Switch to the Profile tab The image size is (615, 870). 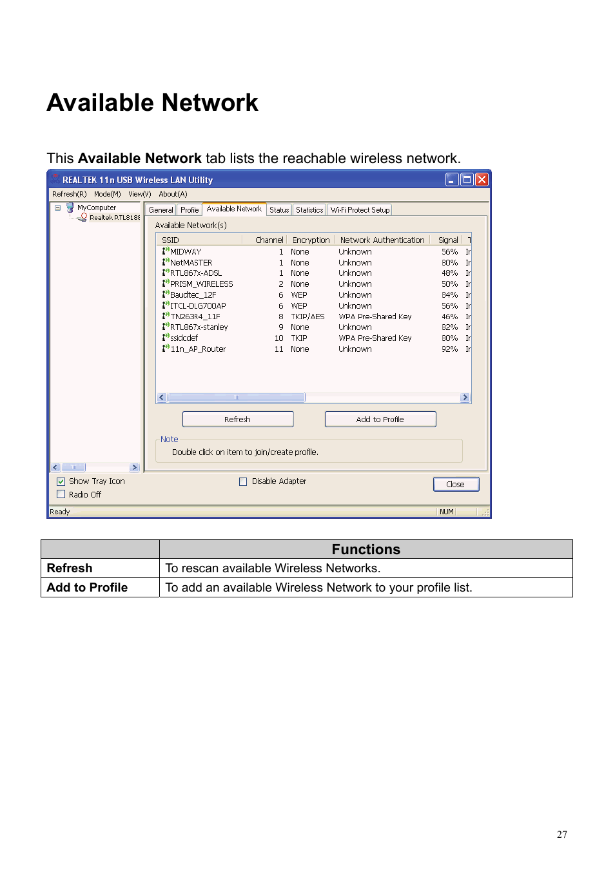tap(190, 210)
